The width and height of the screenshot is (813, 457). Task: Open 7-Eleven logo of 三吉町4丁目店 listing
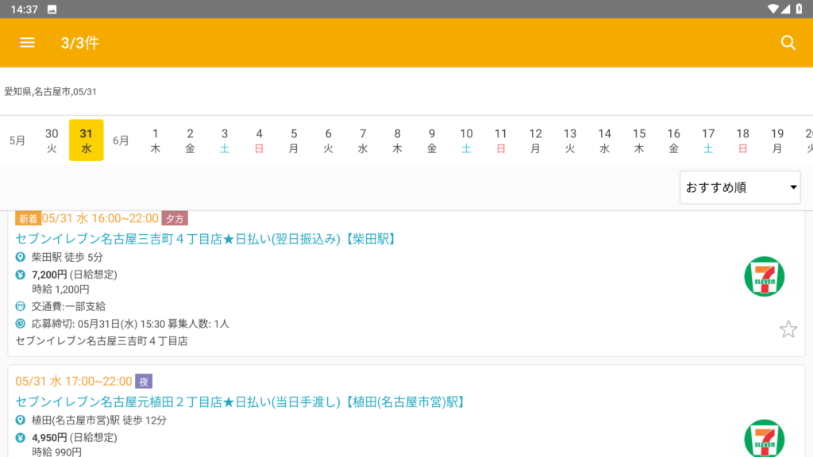[x=765, y=276]
